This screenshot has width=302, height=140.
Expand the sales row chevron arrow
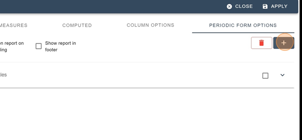(282, 75)
